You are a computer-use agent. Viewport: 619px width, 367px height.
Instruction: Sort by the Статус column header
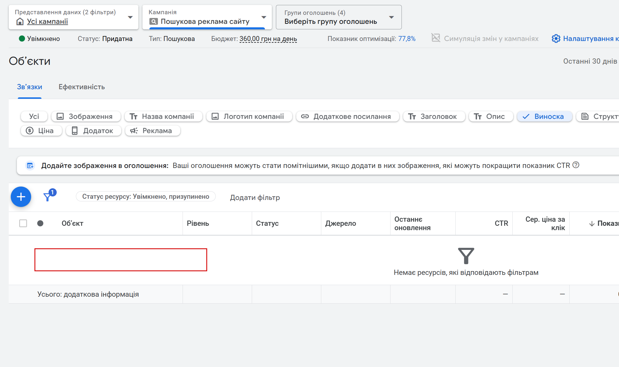tap(267, 223)
